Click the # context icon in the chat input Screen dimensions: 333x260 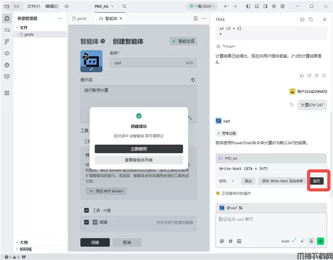point(230,241)
